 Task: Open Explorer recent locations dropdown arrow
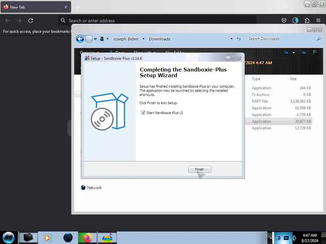pyautogui.click(x=95, y=39)
